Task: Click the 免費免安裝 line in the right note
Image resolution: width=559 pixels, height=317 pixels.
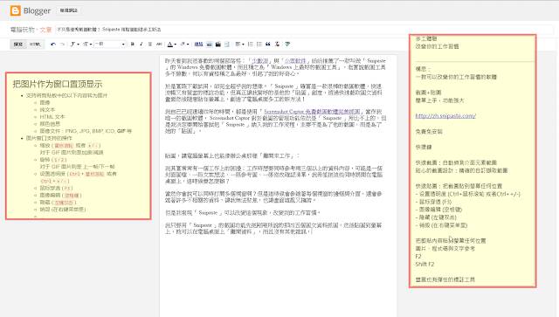Action: coord(429,132)
